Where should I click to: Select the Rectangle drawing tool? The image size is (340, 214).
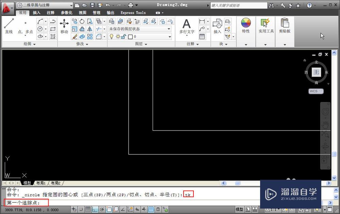coord(53,29)
